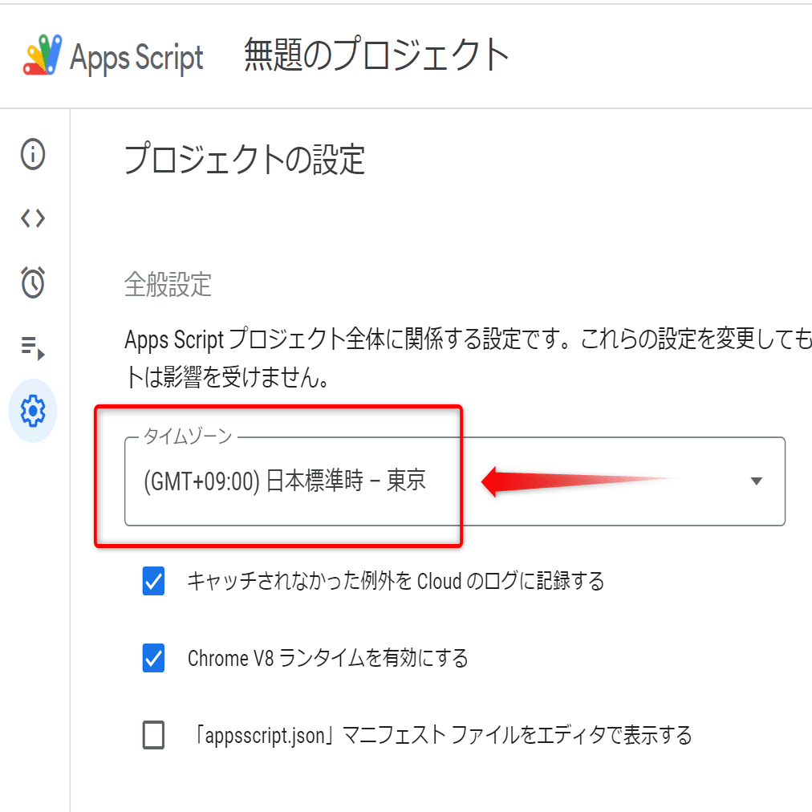Open Project Settings via the gear icon
This screenshot has height=812, width=812.
(32, 411)
